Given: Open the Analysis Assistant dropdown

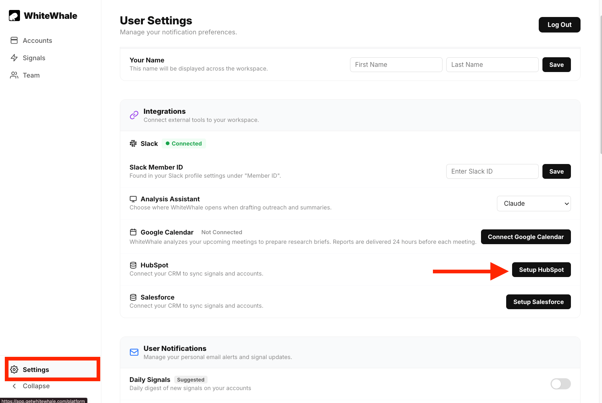Looking at the screenshot, I should (x=534, y=204).
